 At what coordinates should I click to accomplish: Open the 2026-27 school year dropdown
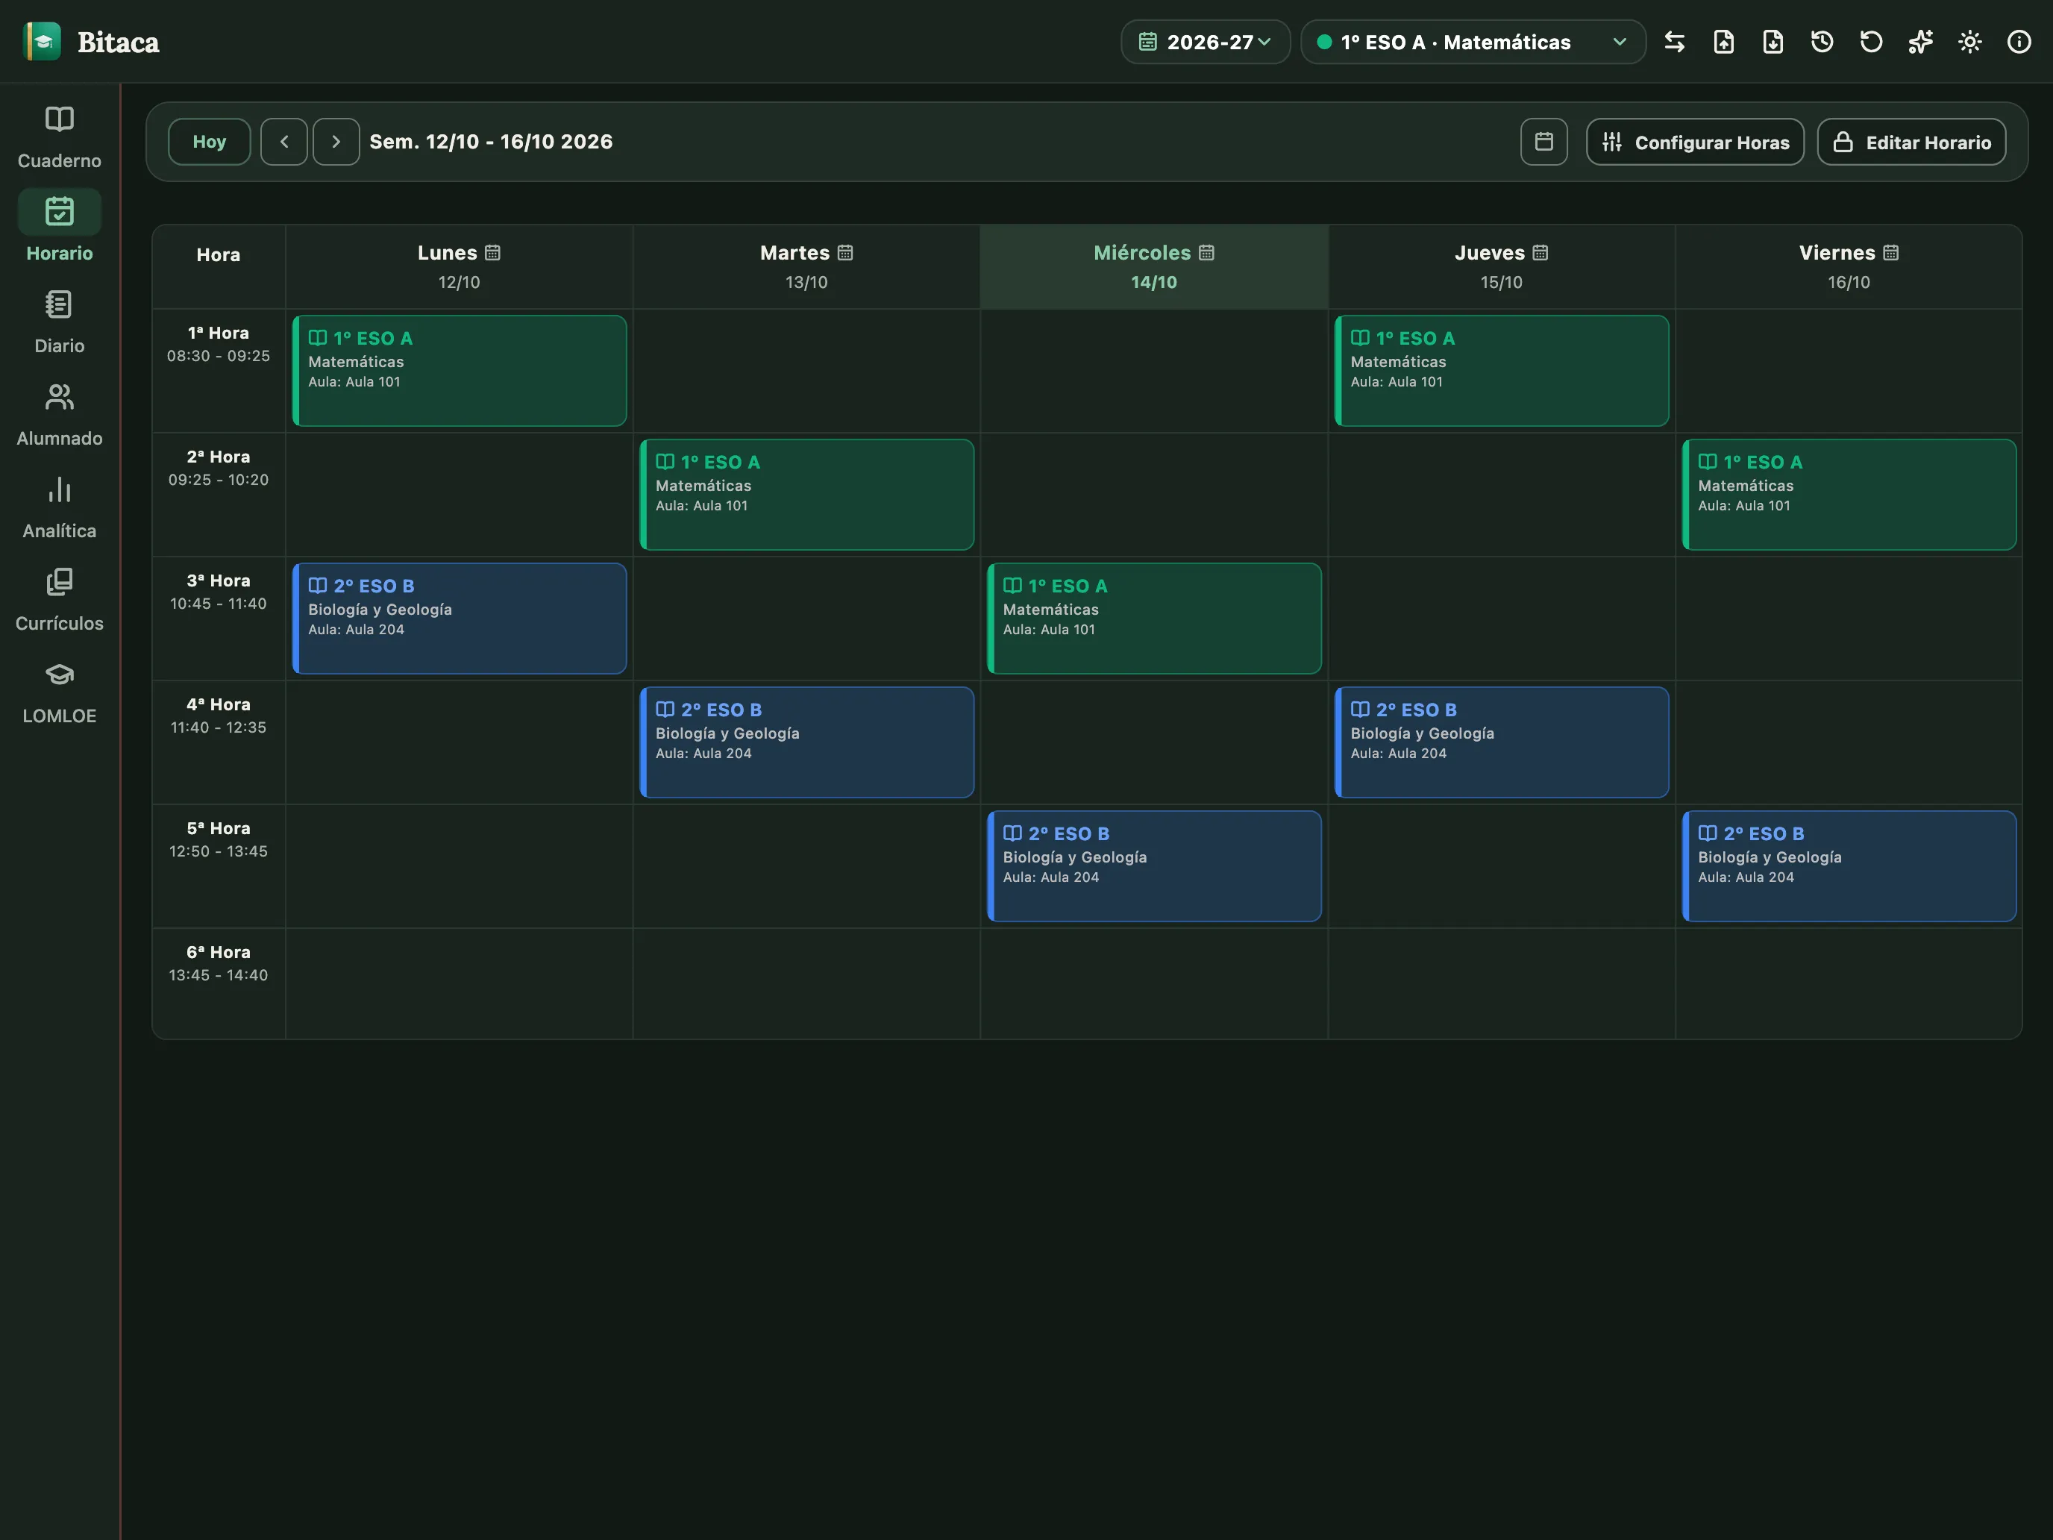tap(1205, 42)
